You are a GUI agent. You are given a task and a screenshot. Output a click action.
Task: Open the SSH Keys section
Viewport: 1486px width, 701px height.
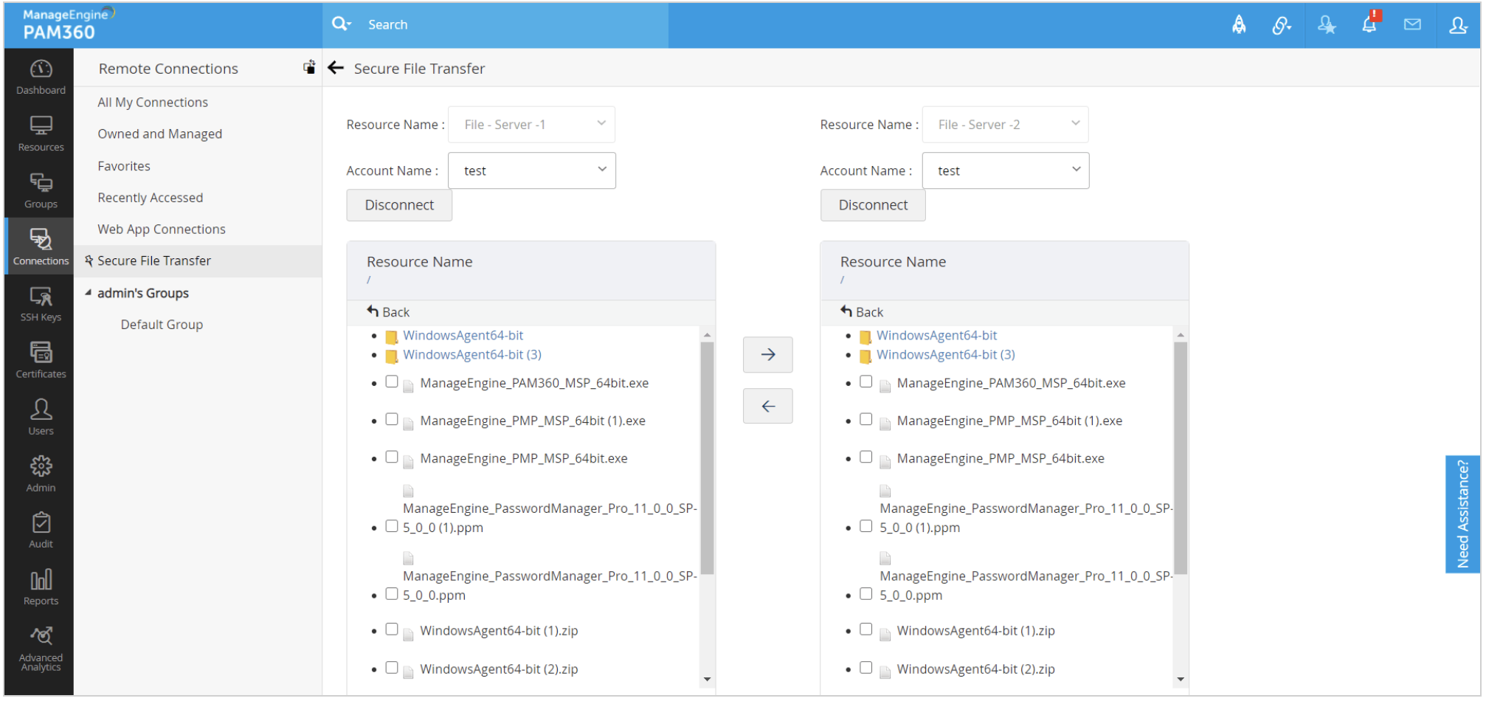click(x=41, y=304)
